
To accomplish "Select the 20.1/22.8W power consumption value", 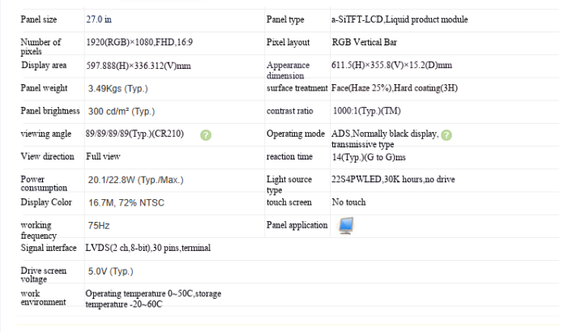I will coord(135,180).
